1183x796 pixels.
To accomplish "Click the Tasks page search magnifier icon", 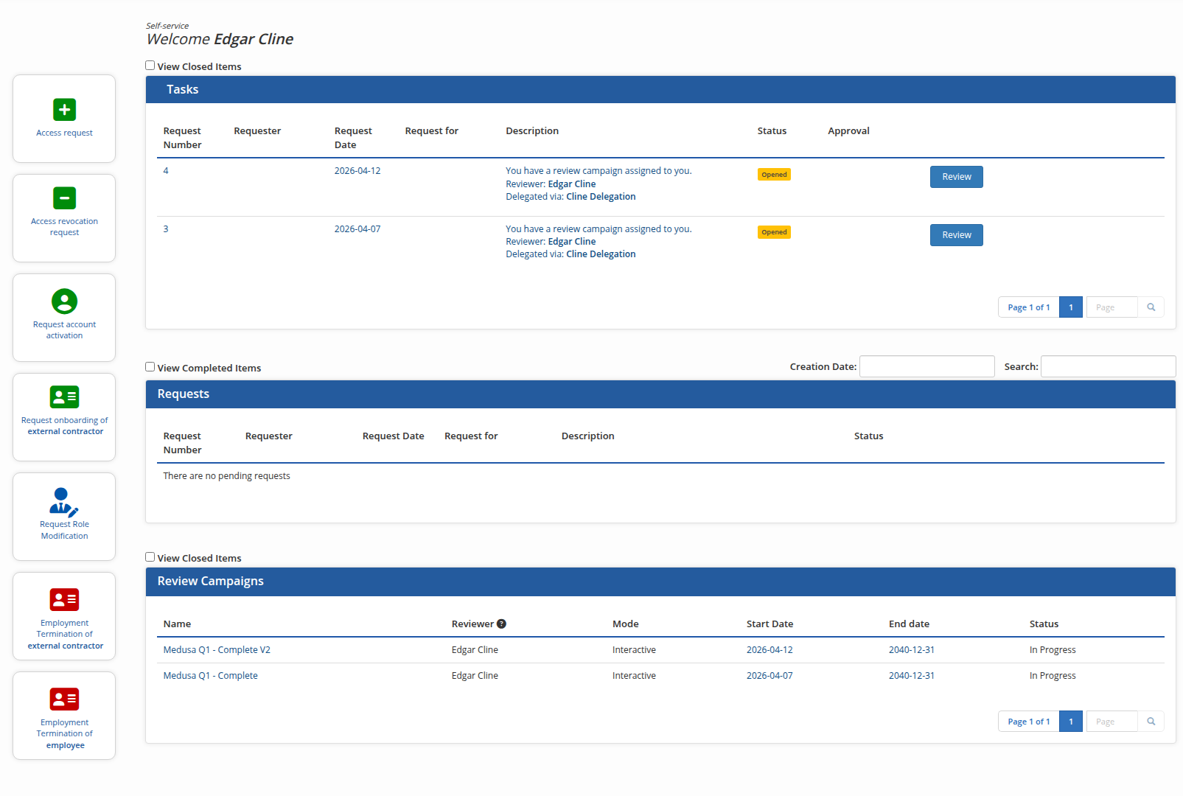I will pyautogui.click(x=1151, y=307).
